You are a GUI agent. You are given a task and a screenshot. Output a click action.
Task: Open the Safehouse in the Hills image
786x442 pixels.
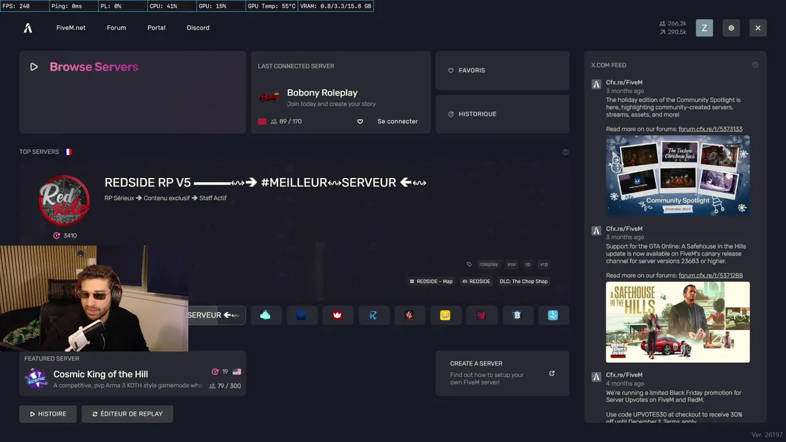678,322
